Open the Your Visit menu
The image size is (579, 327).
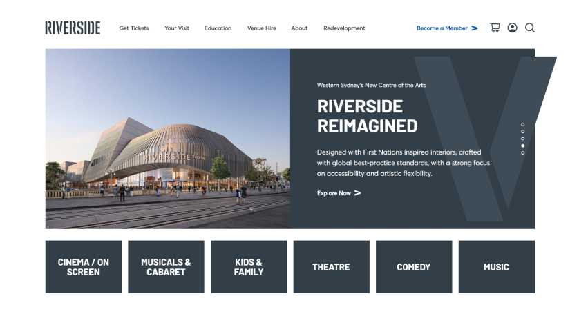(x=177, y=28)
